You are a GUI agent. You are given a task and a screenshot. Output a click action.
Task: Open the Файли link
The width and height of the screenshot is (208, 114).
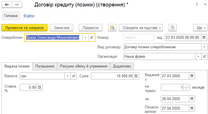click(29, 16)
